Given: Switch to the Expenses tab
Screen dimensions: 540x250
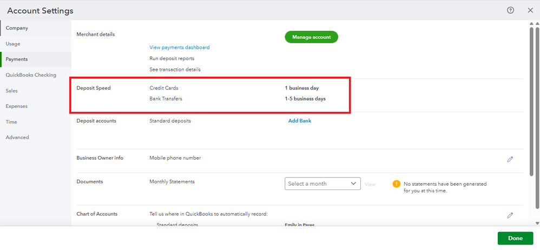Looking at the screenshot, I should coord(36,106).
